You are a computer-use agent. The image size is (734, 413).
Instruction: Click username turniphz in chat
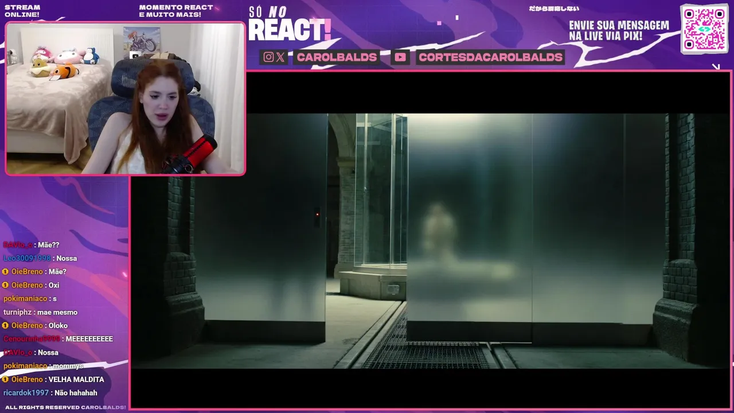[x=17, y=313]
